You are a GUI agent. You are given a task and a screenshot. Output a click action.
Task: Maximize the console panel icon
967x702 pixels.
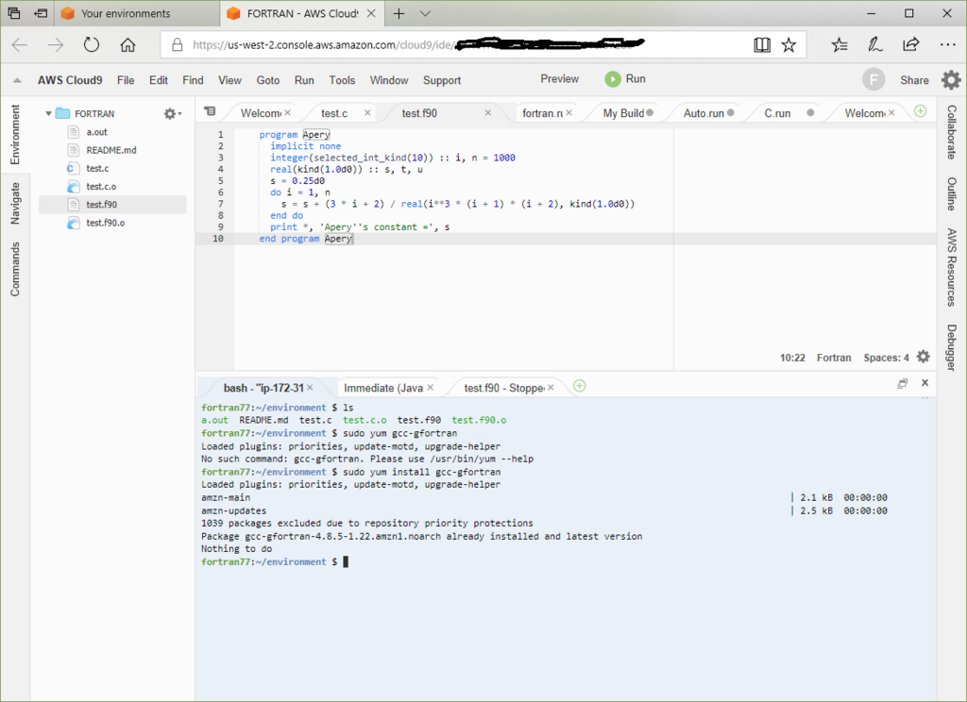pos(902,383)
